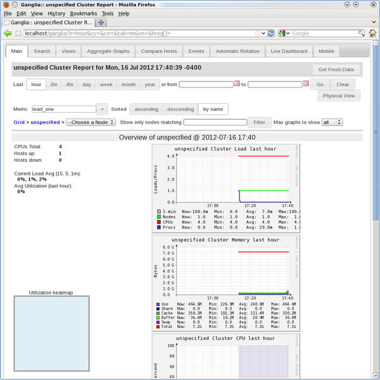Image resolution: width=380 pixels, height=380 pixels.
Task: Select the week time range
Action: pos(106,84)
